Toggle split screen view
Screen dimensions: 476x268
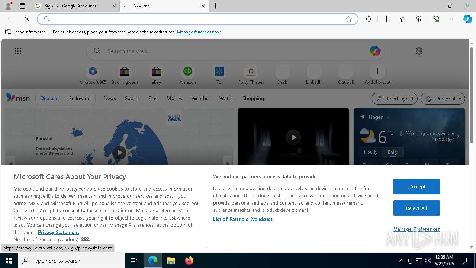tap(386, 19)
